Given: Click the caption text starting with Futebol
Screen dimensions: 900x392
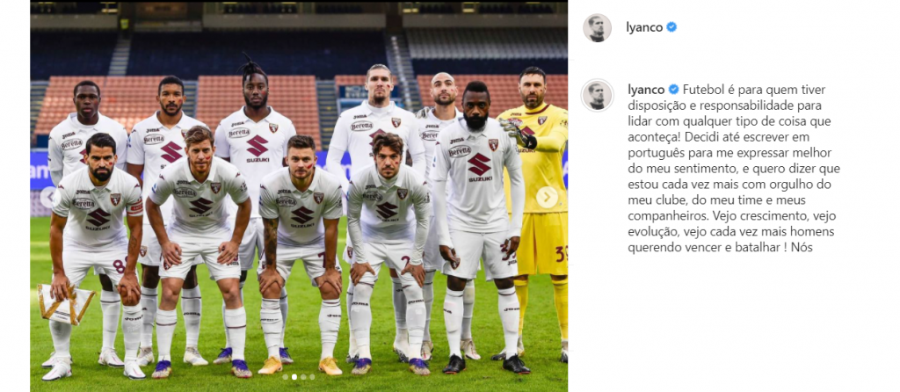Looking at the screenshot, I should (735, 170).
